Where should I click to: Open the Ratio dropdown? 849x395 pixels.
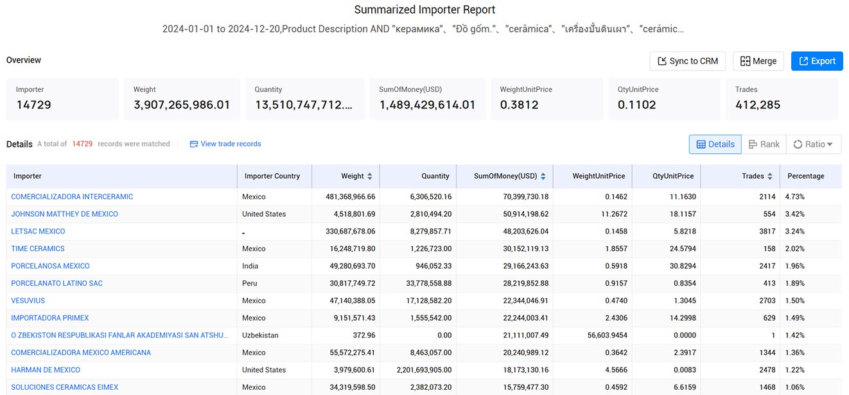(x=813, y=144)
